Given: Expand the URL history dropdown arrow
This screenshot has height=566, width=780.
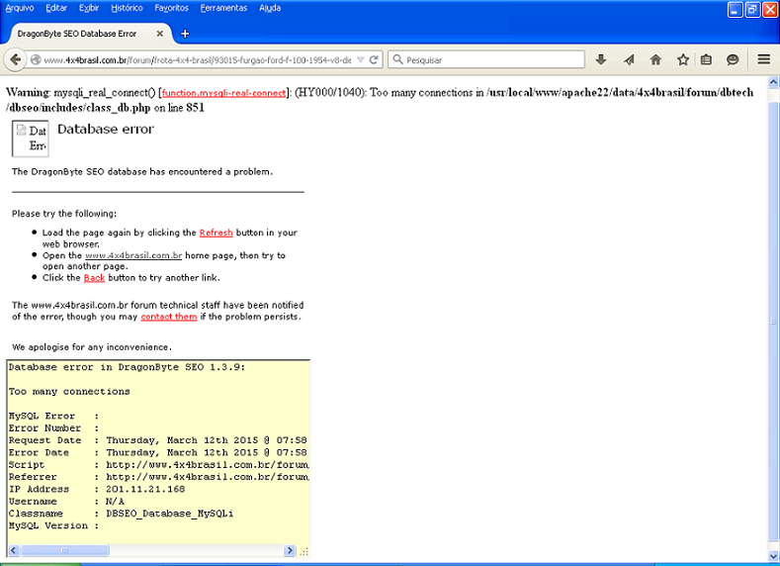Looking at the screenshot, I should pos(361,59).
